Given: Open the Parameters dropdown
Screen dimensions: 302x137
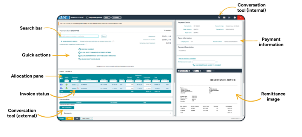Looking at the screenshot, I should [117, 17].
